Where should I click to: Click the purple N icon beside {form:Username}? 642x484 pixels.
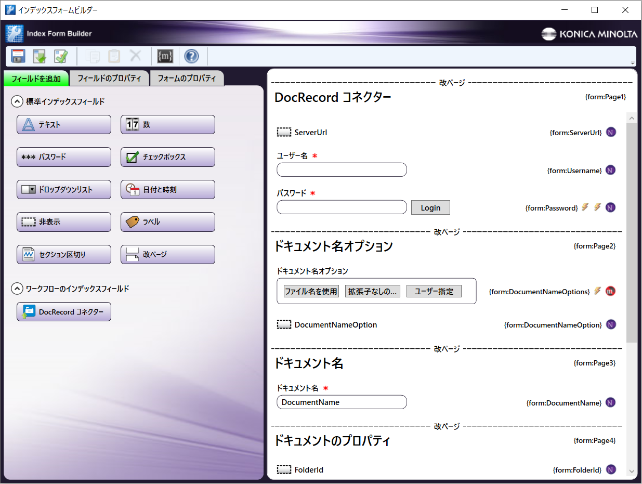(x=611, y=170)
